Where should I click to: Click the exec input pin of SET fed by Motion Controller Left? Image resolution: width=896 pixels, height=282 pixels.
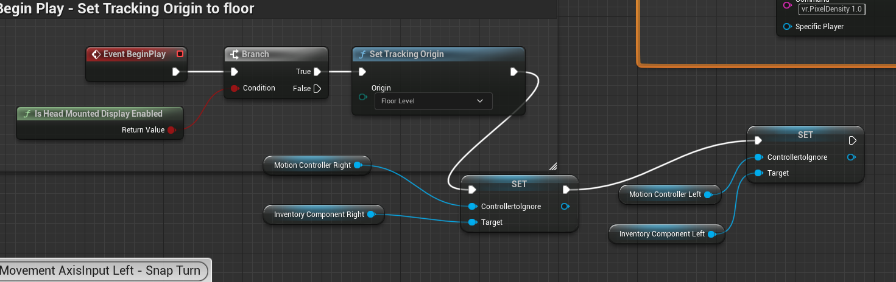(758, 140)
